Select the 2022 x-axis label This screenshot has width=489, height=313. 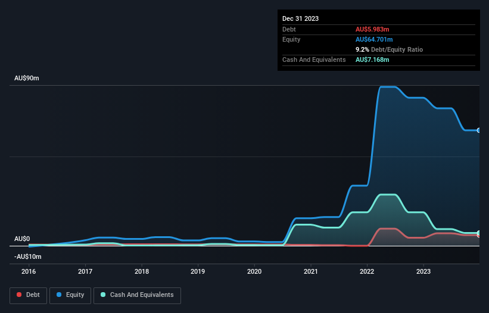click(367, 271)
